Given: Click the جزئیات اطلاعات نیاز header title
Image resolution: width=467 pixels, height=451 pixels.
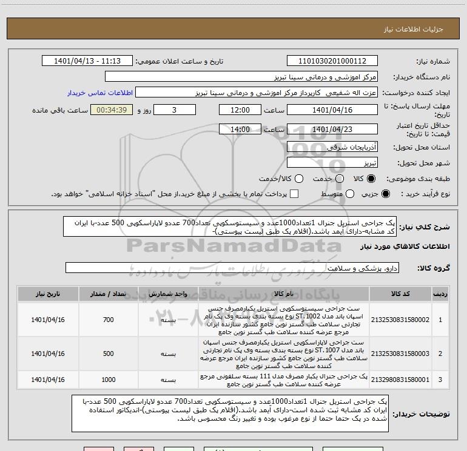Looking at the screenshot, I should 413,29.
